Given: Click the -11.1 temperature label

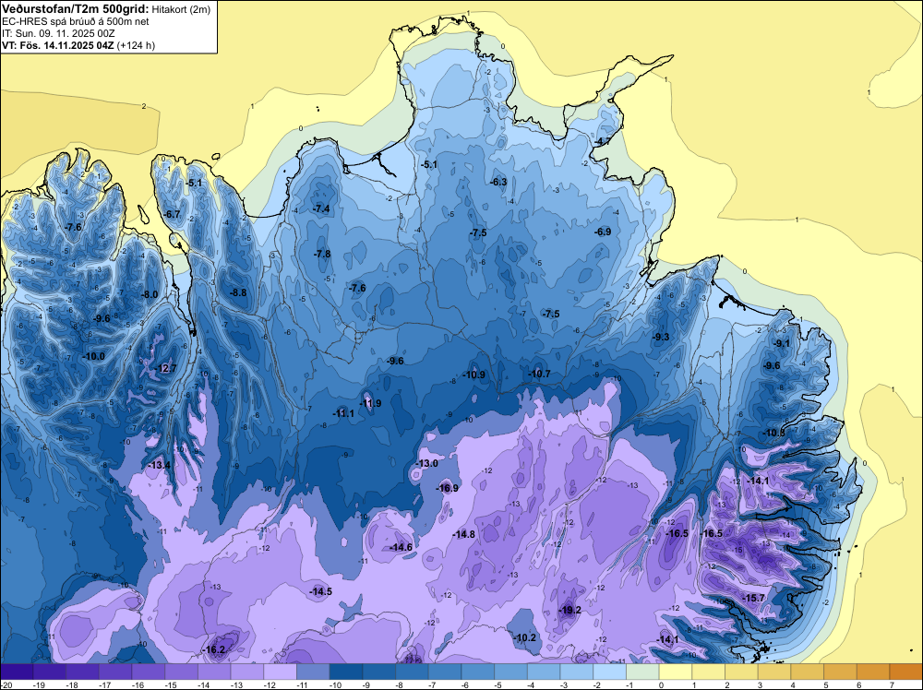Looking at the screenshot, I should pyautogui.click(x=343, y=413).
